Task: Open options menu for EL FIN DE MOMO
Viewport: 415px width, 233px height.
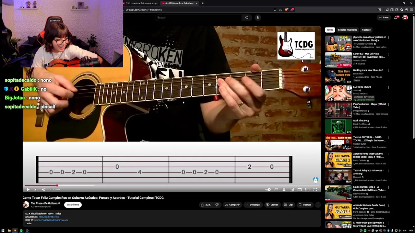Action: (388, 87)
